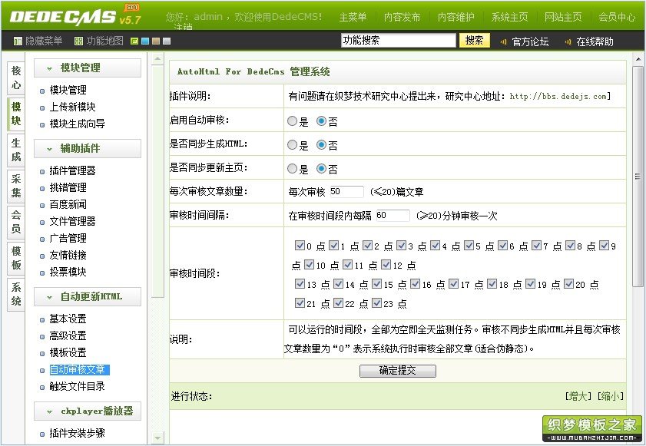646x446 pixels.
Task: Click the bullet icon beside 文件管理器
Action: coord(42,223)
